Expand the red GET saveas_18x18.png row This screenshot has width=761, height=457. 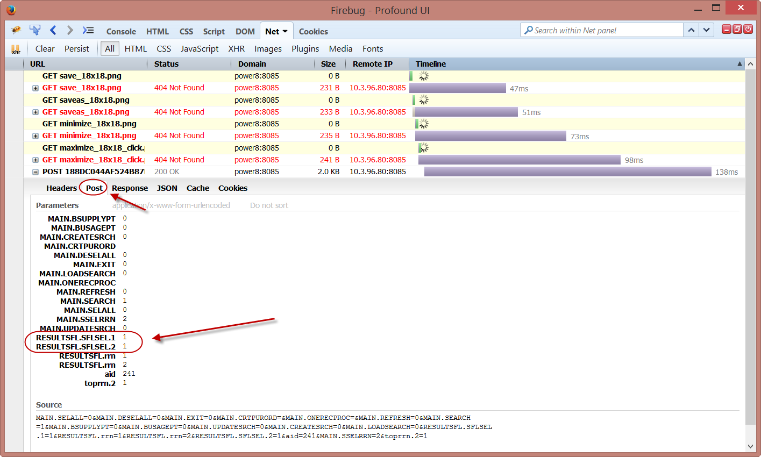[x=35, y=112]
